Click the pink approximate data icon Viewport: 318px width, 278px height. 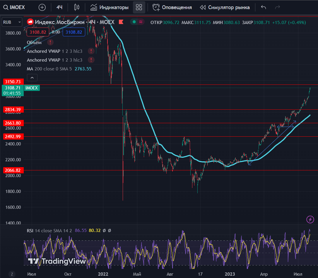[141, 22]
